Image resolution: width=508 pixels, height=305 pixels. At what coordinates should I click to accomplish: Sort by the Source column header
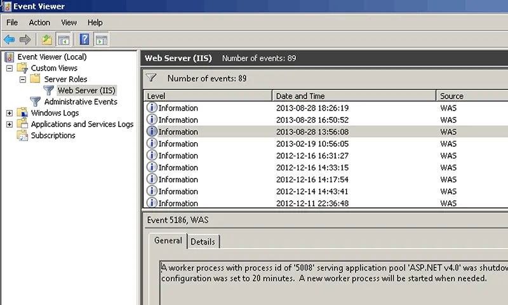[472, 96]
